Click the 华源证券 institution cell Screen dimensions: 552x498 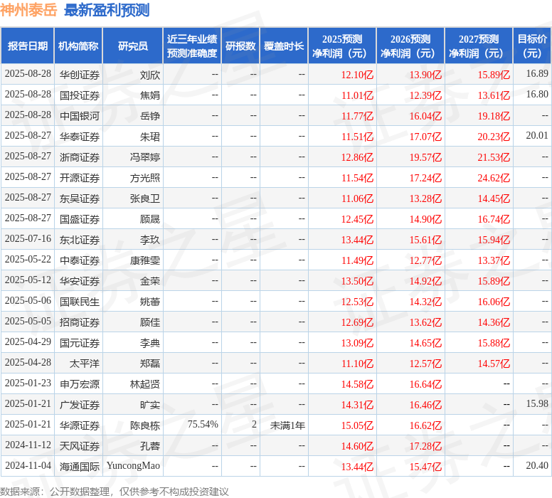coord(80,425)
